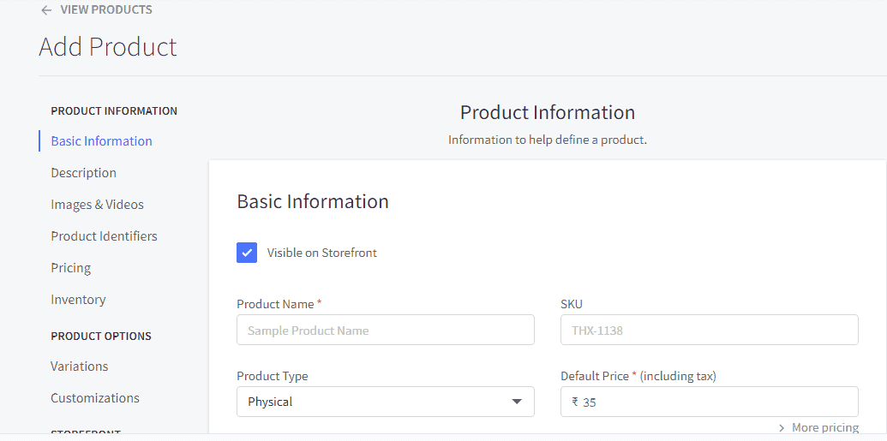Screen dimensions: 887x441
Task: Expand the More pricing options link
Action: (x=824, y=427)
